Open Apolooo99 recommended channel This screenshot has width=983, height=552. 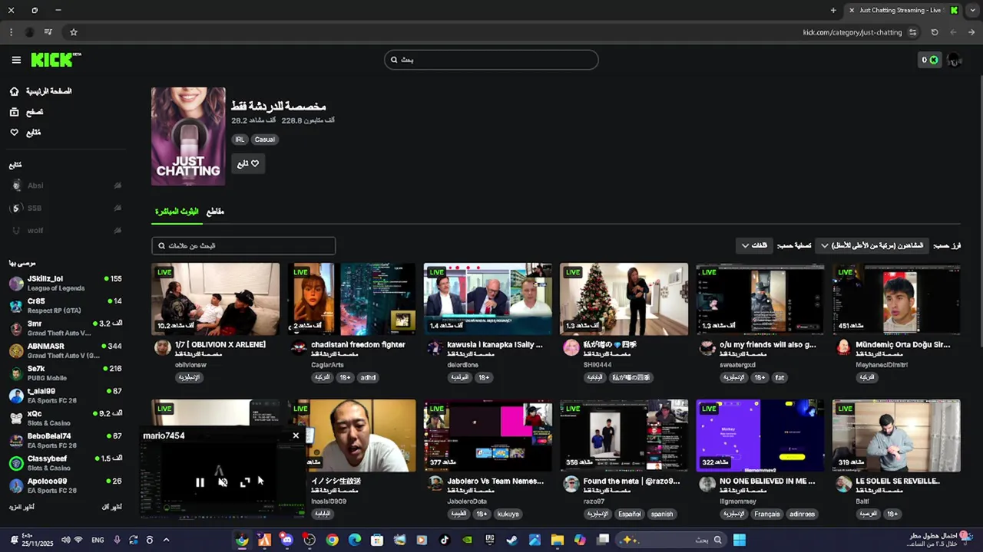click(65, 485)
